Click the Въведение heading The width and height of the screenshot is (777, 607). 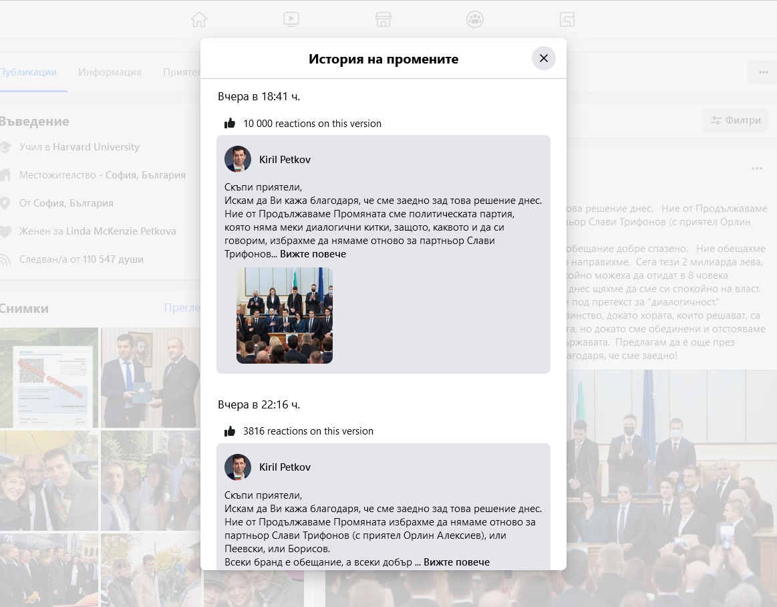click(33, 122)
